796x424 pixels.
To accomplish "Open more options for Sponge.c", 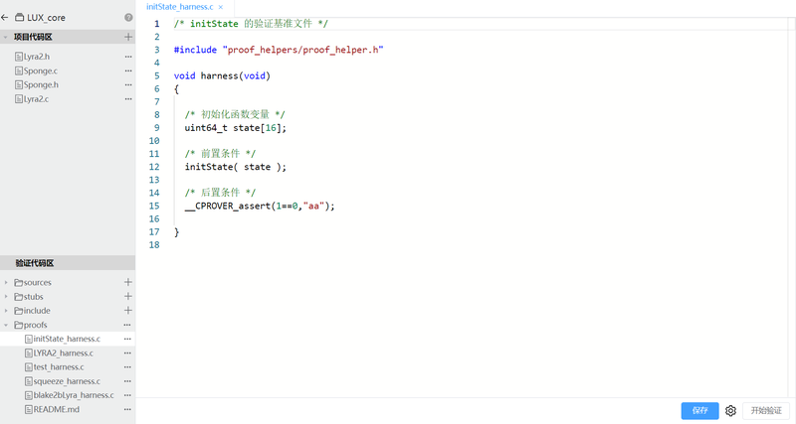I will (128, 71).
